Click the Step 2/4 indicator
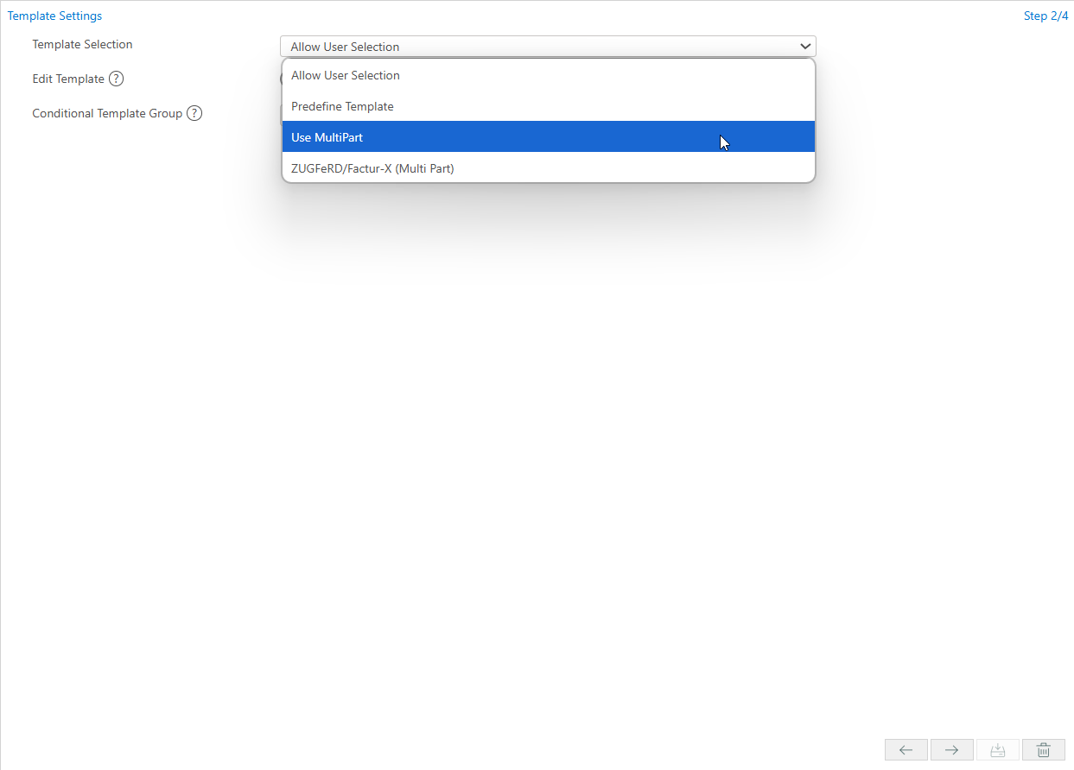1074x770 pixels. (x=1045, y=16)
